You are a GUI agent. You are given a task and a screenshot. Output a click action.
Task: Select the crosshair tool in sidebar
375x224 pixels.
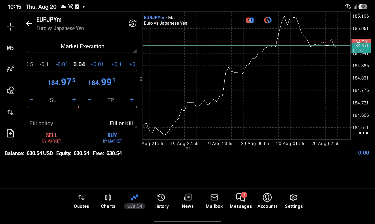10,27
